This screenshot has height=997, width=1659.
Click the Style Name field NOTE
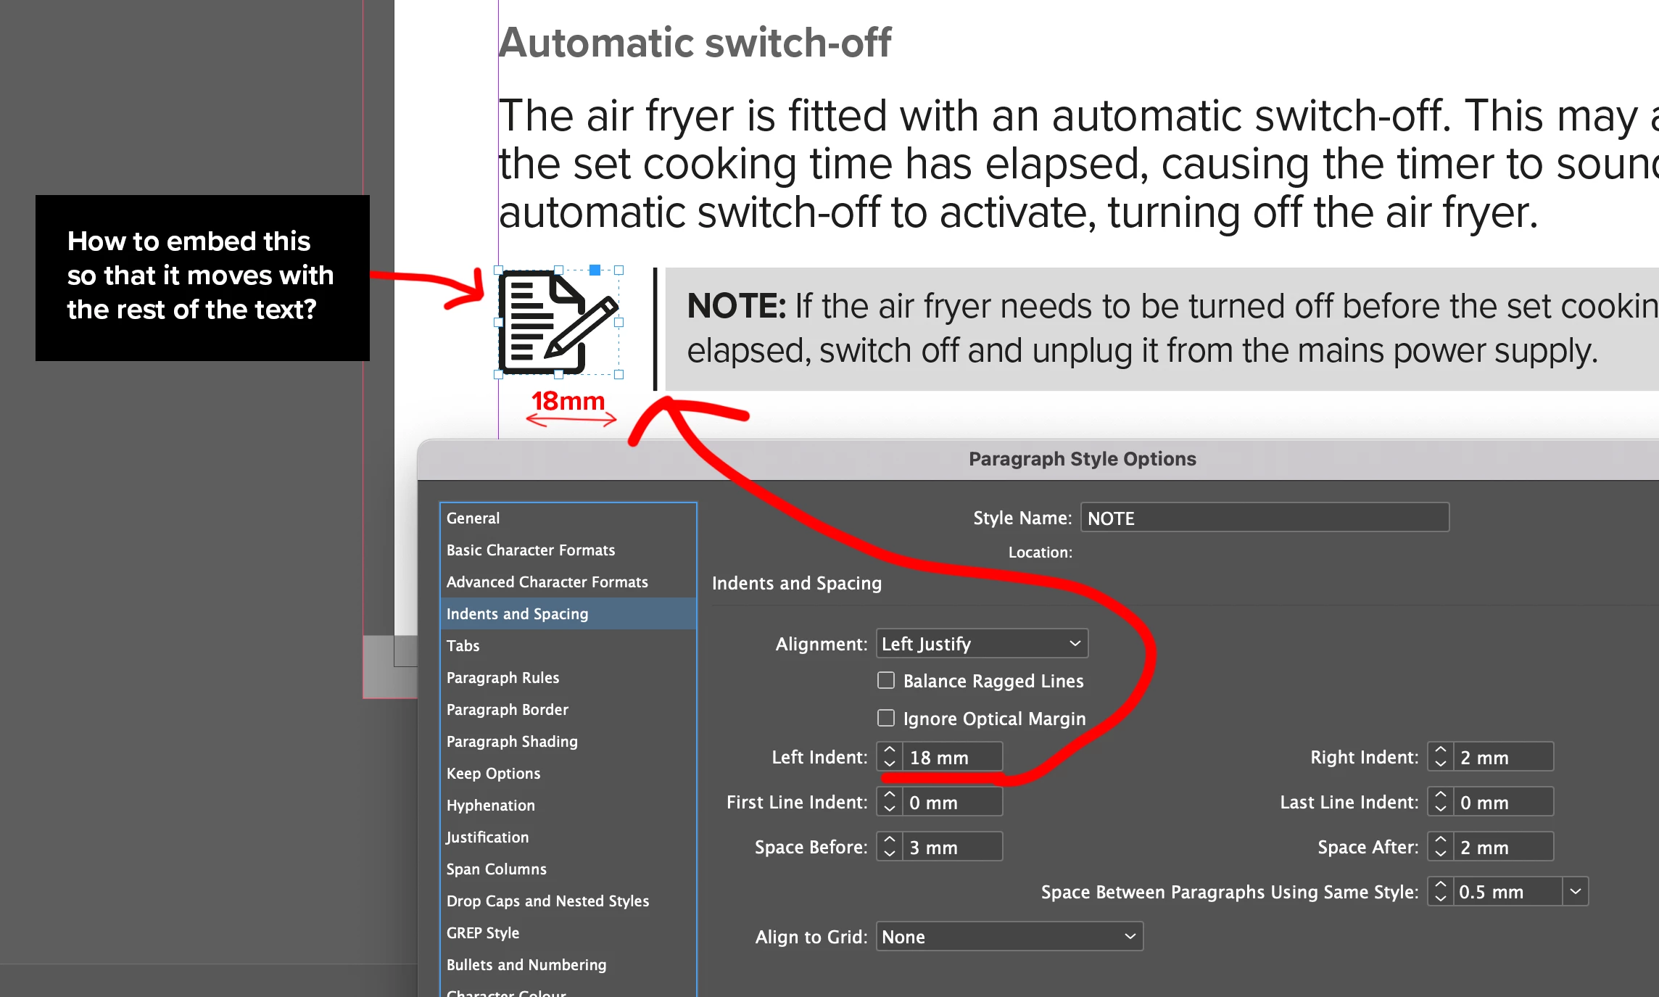coord(1264,518)
